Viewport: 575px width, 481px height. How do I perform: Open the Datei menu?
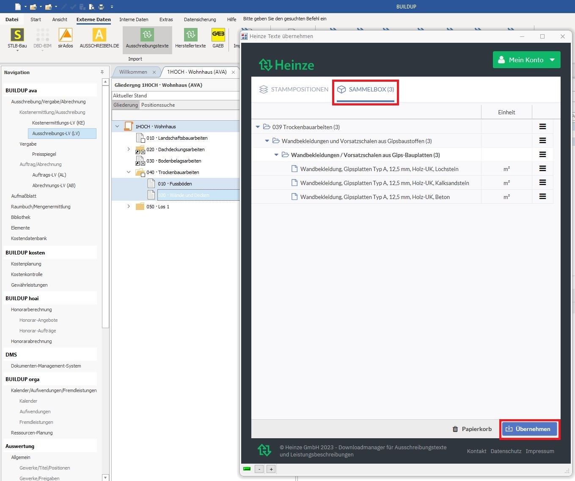[x=12, y=19]
